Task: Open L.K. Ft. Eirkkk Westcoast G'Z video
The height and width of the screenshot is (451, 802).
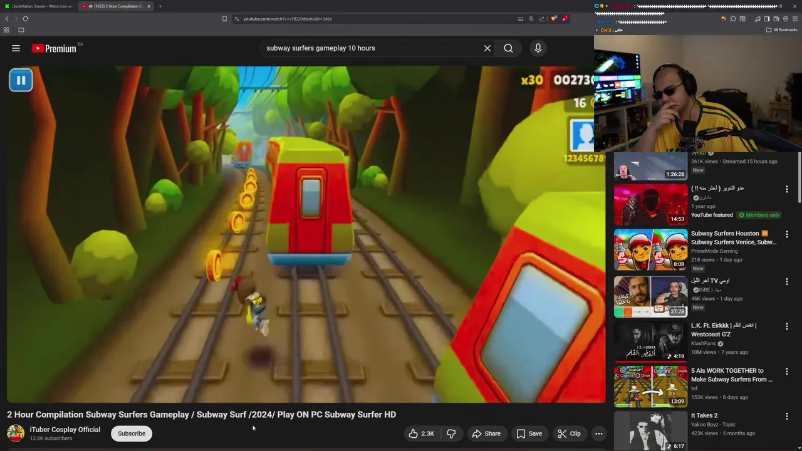Action: pos(724,330)
